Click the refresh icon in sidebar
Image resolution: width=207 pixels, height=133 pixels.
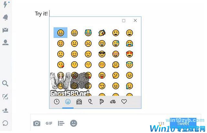tap(5, 123)
